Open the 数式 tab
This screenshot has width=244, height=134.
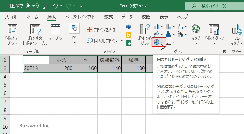[x=109, y=17]
